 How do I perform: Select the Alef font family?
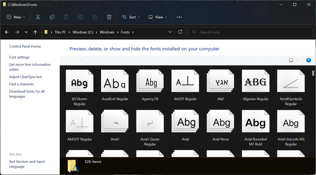pos(220,85)
